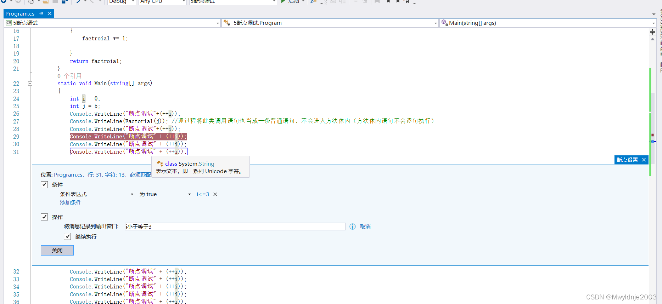This screenshot has height=304, width=662.
Task: Close the 断点设置 panel via its X
Action: click(644, 160)
